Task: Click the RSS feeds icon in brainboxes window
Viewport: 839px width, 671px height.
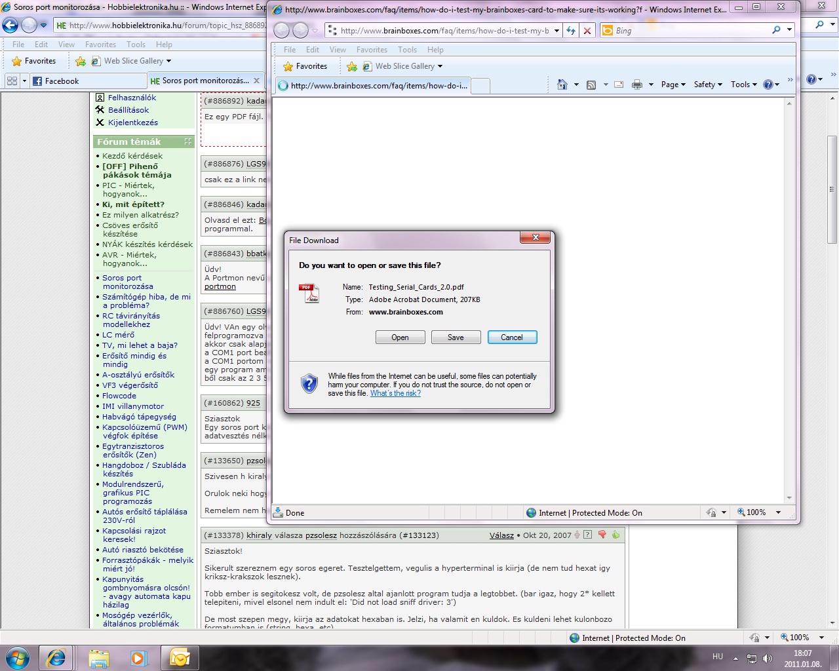Action: [591, 85]
